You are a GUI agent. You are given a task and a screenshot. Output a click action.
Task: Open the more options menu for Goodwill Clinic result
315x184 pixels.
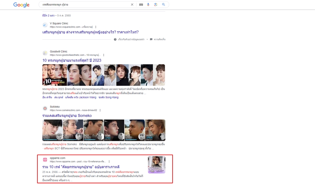click(104, 55)
